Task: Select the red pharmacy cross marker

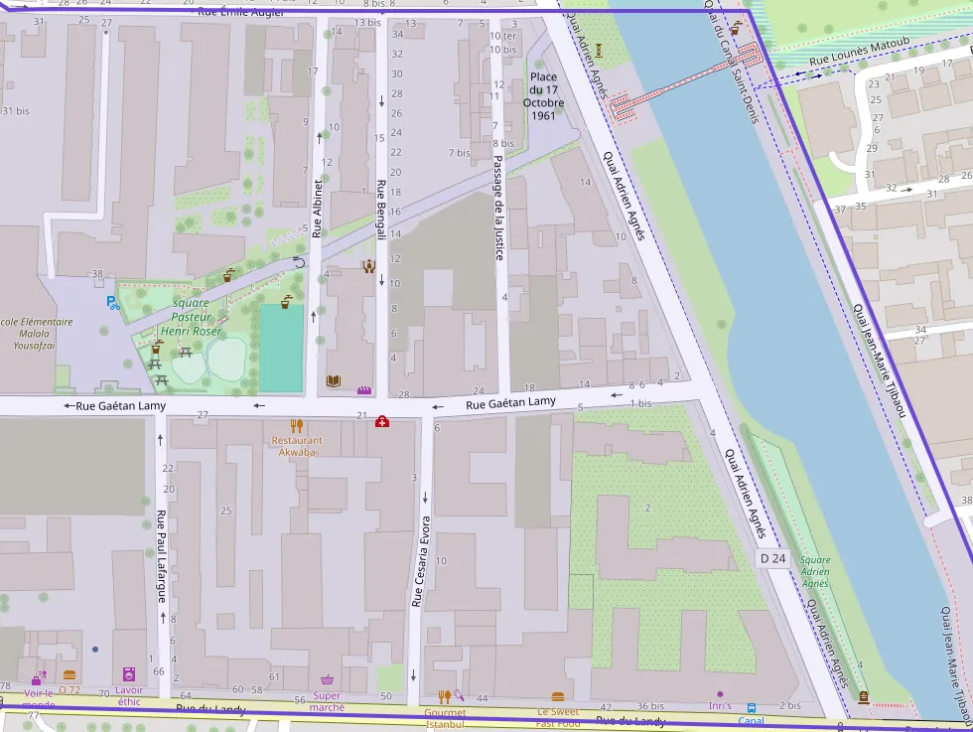Action: [381, 422]
